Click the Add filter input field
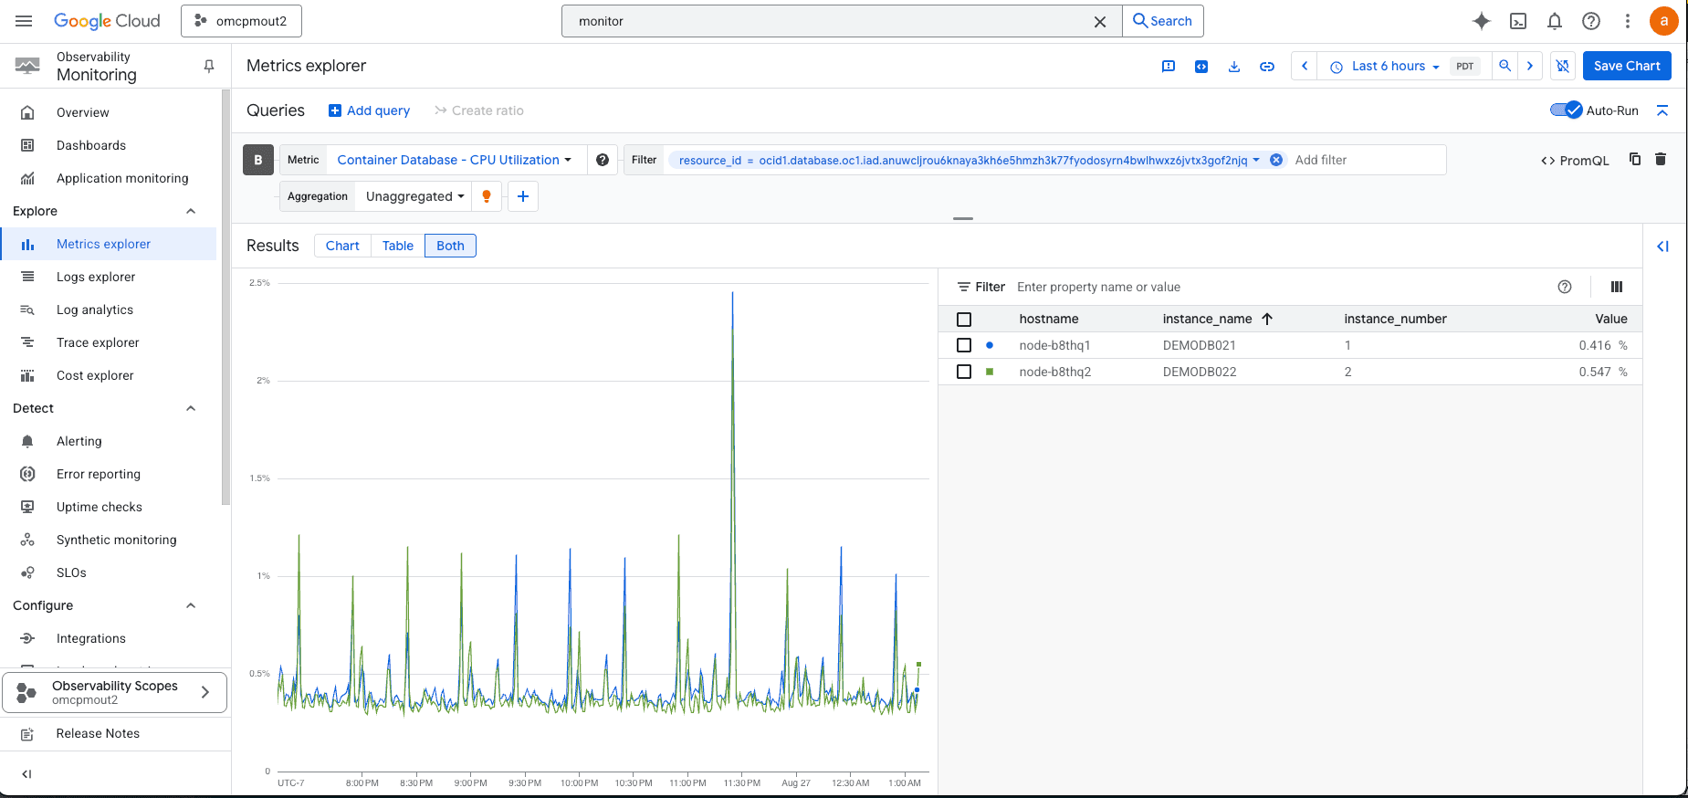 pos(1366,160)
